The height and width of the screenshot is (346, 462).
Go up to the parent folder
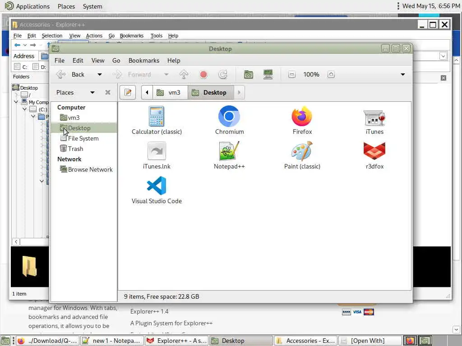click(184, 74)
